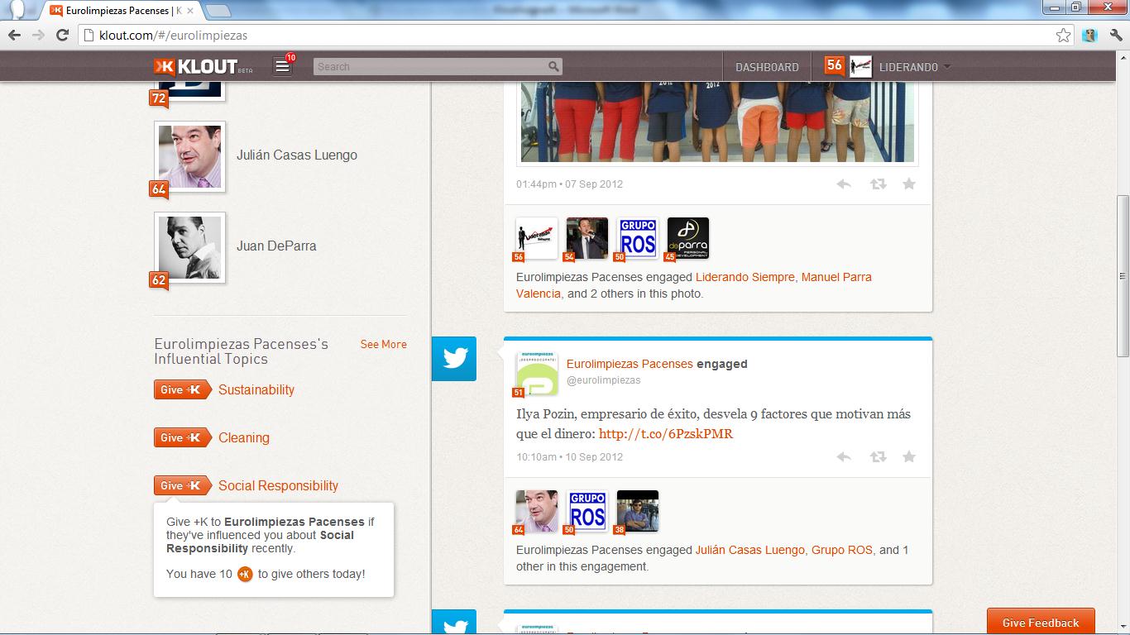1130x635 pixels.
Task: Click the score 64 badge on Julián's photo
Action: tap(159, 190)
